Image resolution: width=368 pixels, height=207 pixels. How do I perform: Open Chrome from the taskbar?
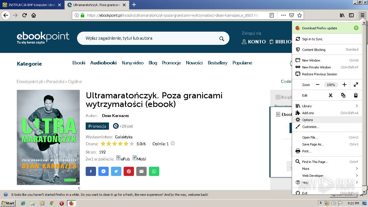pos(52,203)
